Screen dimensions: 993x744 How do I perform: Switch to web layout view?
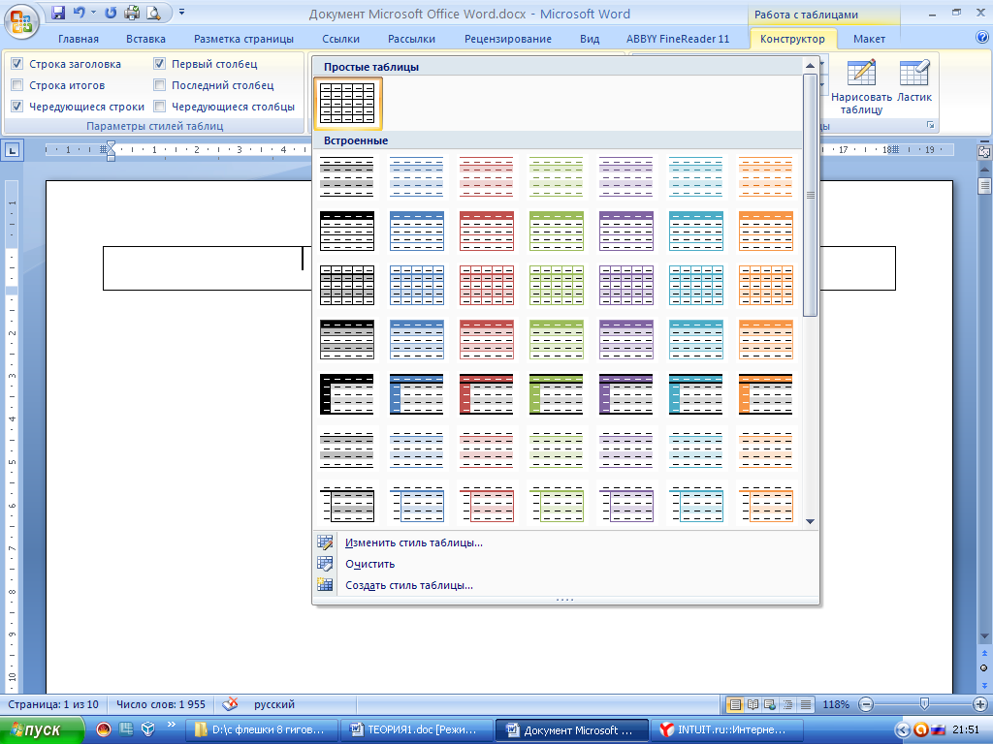click(x=770, y=704)
